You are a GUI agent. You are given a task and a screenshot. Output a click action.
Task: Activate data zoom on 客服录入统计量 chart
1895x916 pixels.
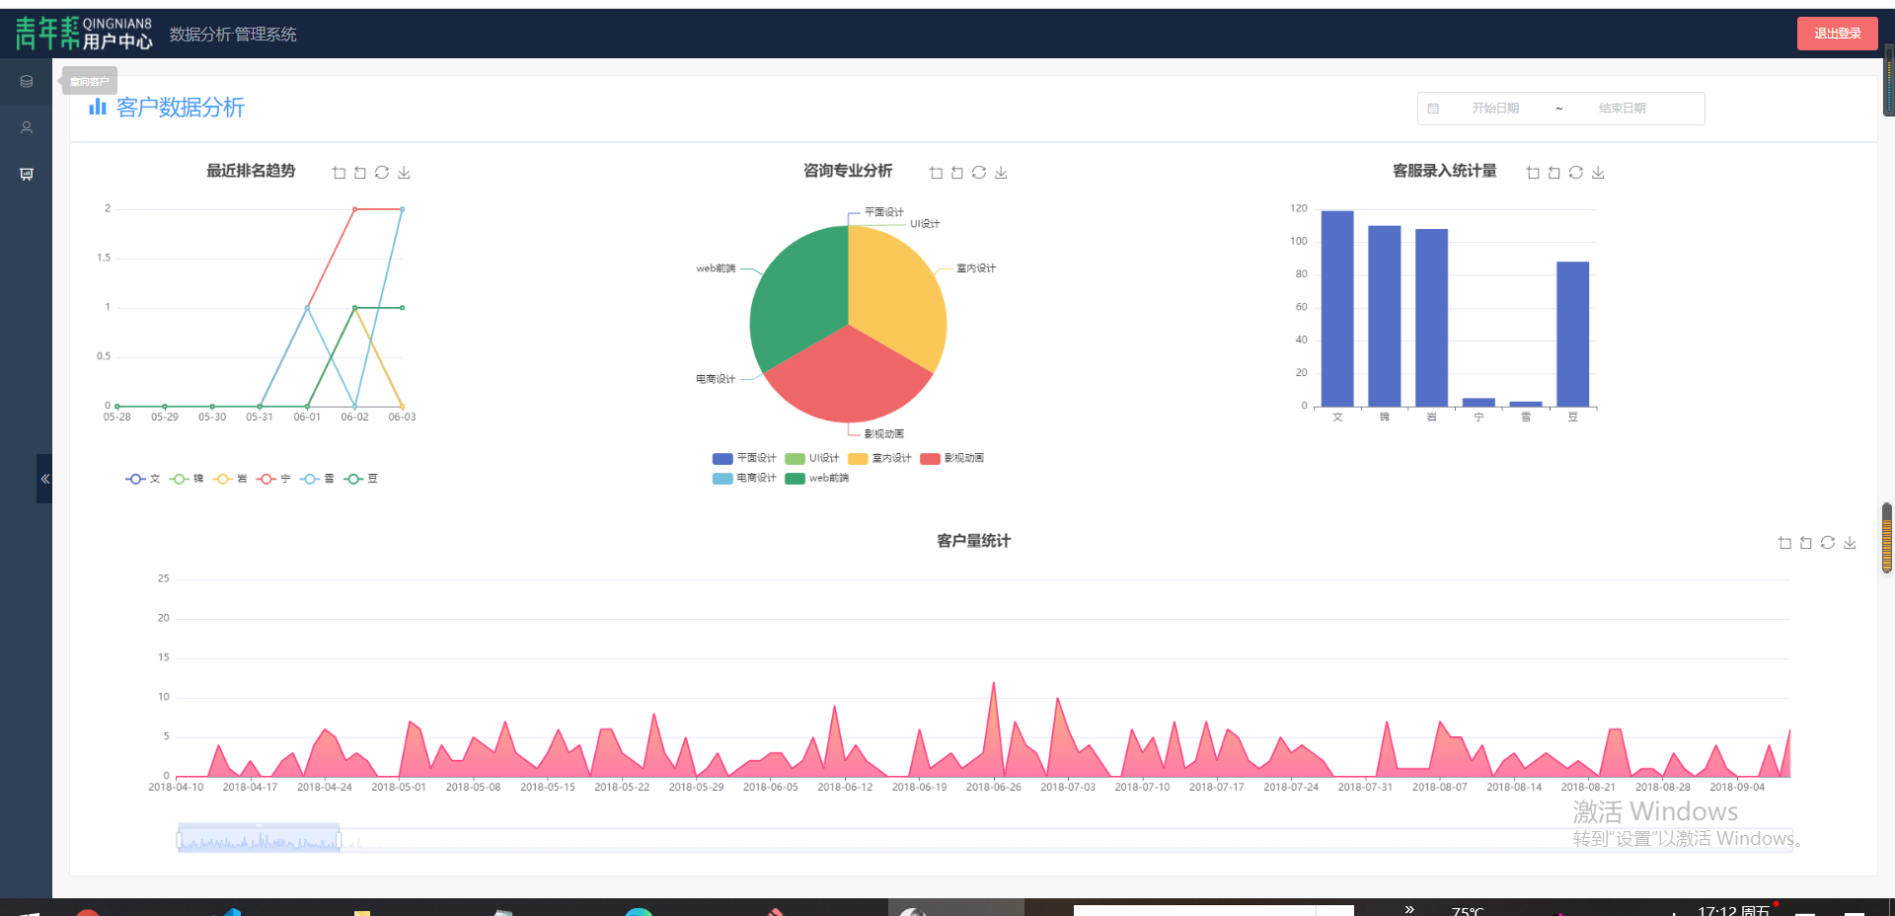(1533, 172)
